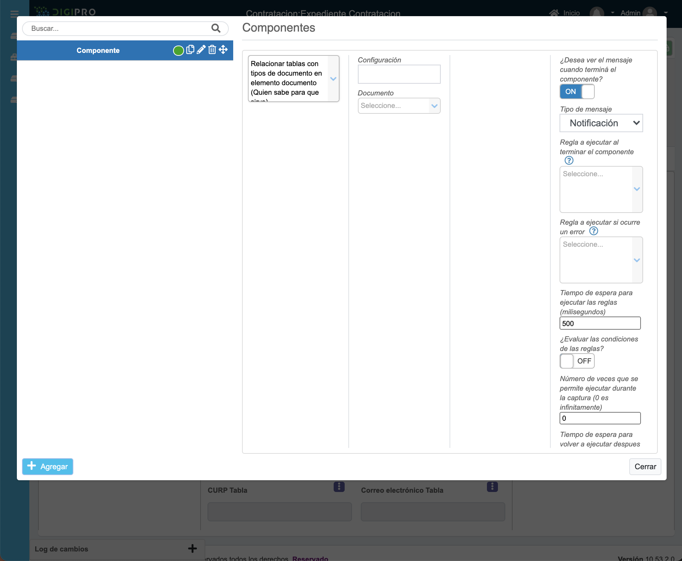Enable the evaluate rule conditions OFF switch
Image resolution: width=682 pixels, height=561 pixels.
(x=577, y=361)
